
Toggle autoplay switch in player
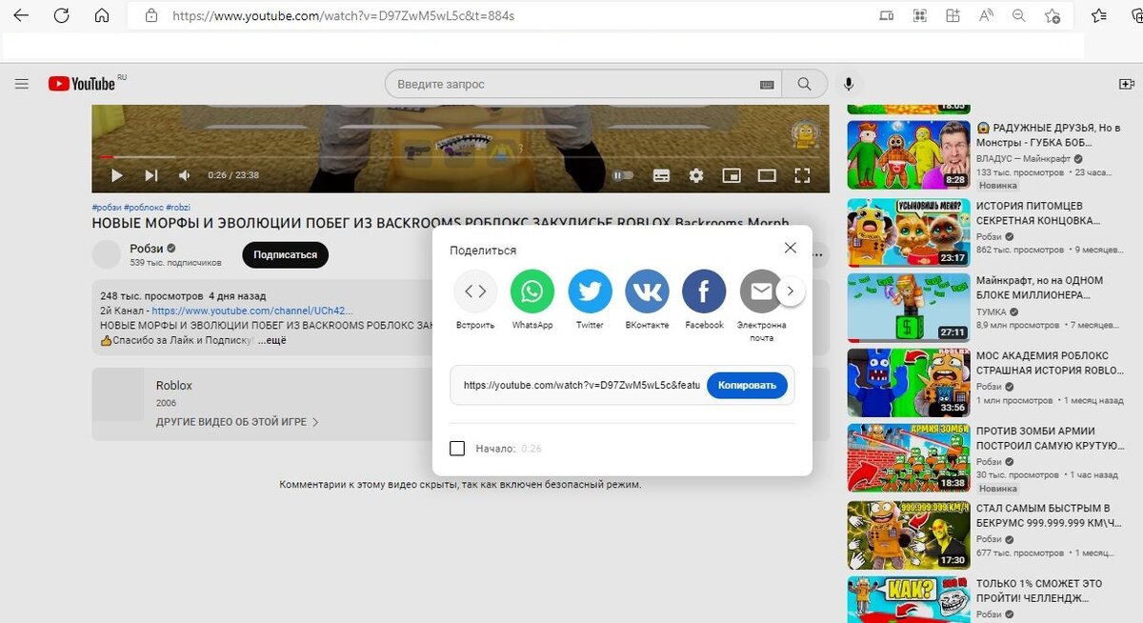pos(623,175)
